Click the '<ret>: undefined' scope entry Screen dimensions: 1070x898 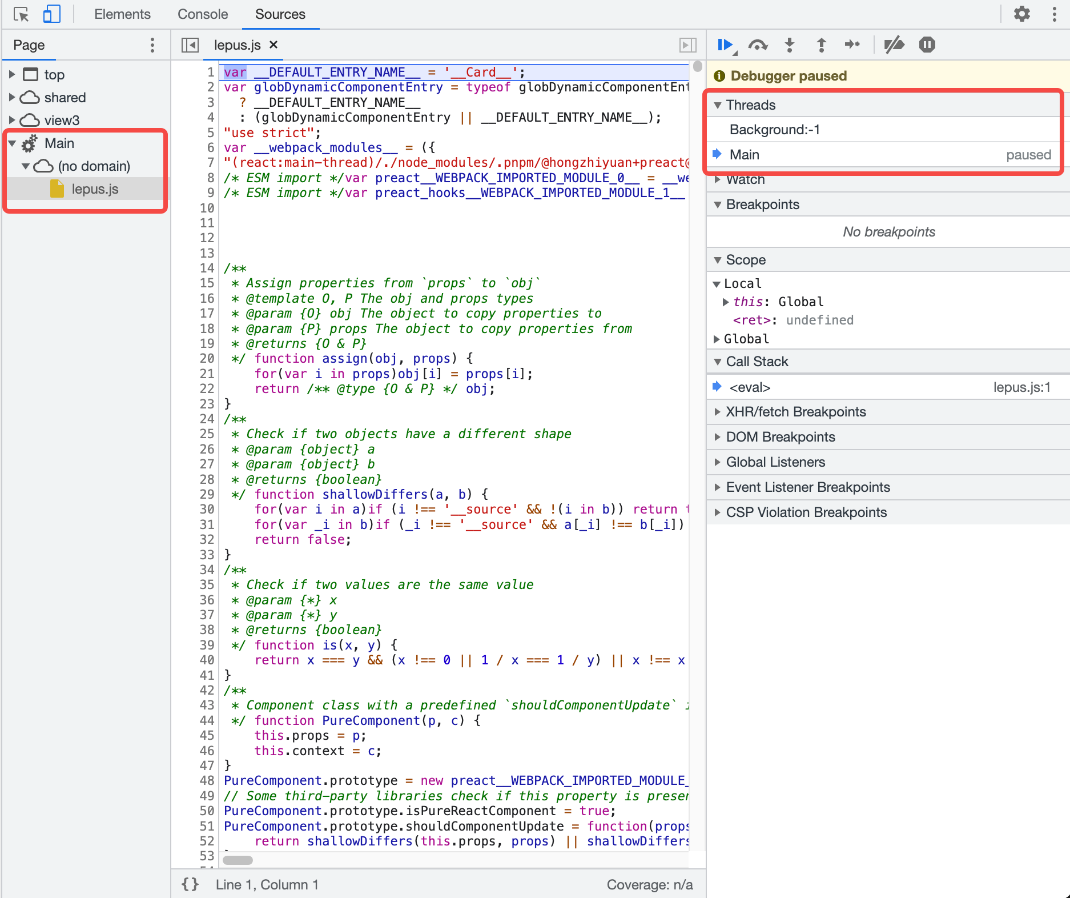[793, 320]
